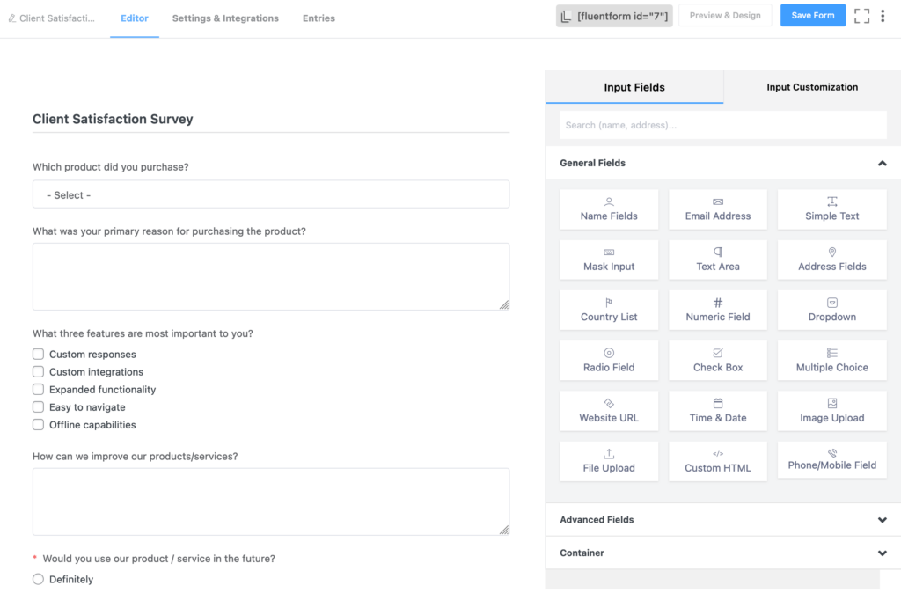Add a Custom HTML field
The image size is (901, 615).
coord(718,461)
